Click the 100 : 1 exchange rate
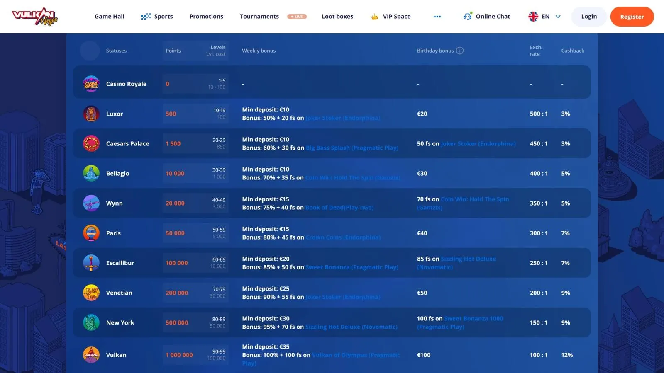The width and height of the screenshot is (664, 373). click(539, 355)
